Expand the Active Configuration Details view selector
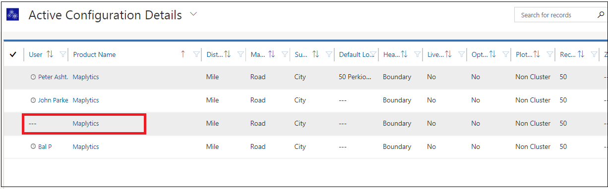Viewport: 608px width, 189px height. tap(193, 14)
